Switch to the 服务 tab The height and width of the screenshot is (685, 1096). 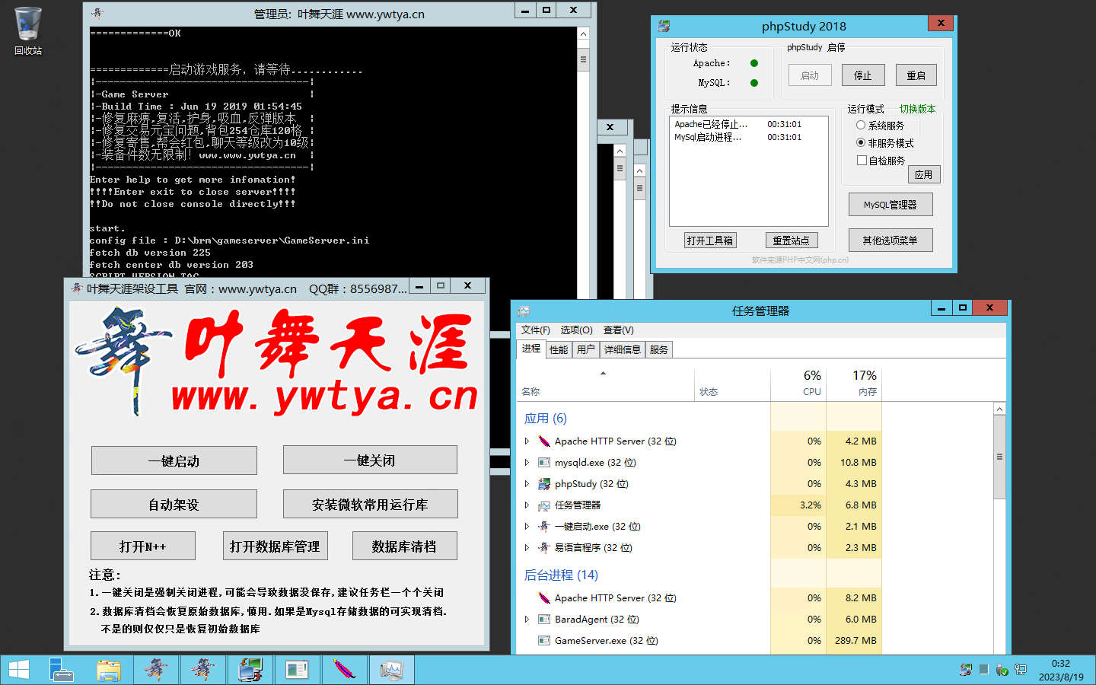[x=658, y=349]
